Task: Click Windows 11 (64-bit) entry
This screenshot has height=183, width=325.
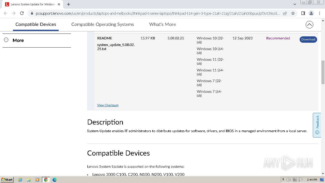Action: 210,72
